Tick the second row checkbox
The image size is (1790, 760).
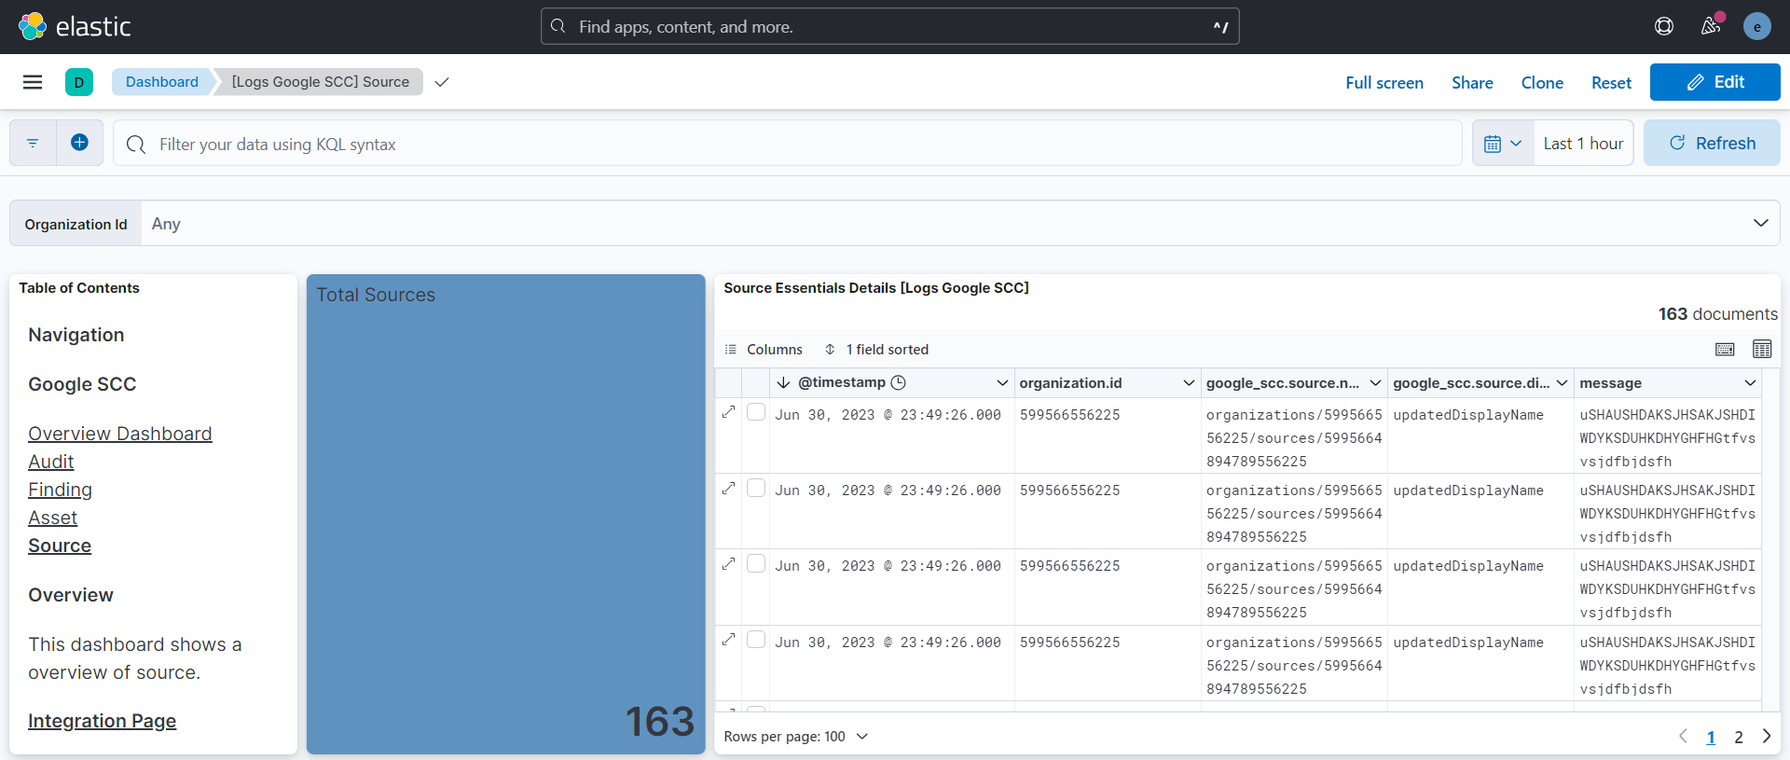[x=756, y=488]
